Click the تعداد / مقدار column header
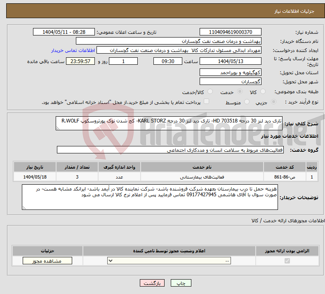This screenshot has width=325, height=294. tap(77, 167)
